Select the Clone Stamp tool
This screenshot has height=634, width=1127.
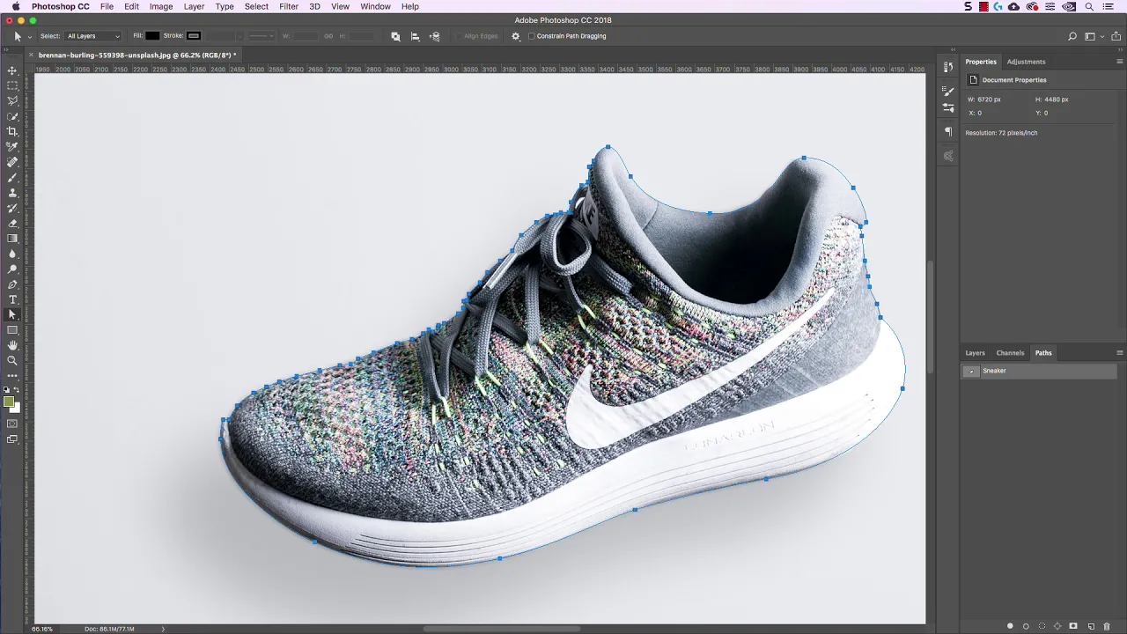12,192
